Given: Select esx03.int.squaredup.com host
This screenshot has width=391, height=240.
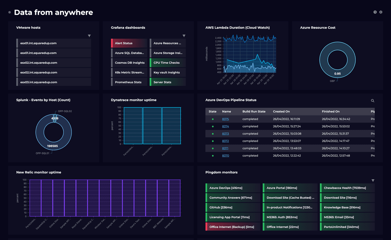Looking at the screenshot, I should pyautogui.click(x=53, y=82).
